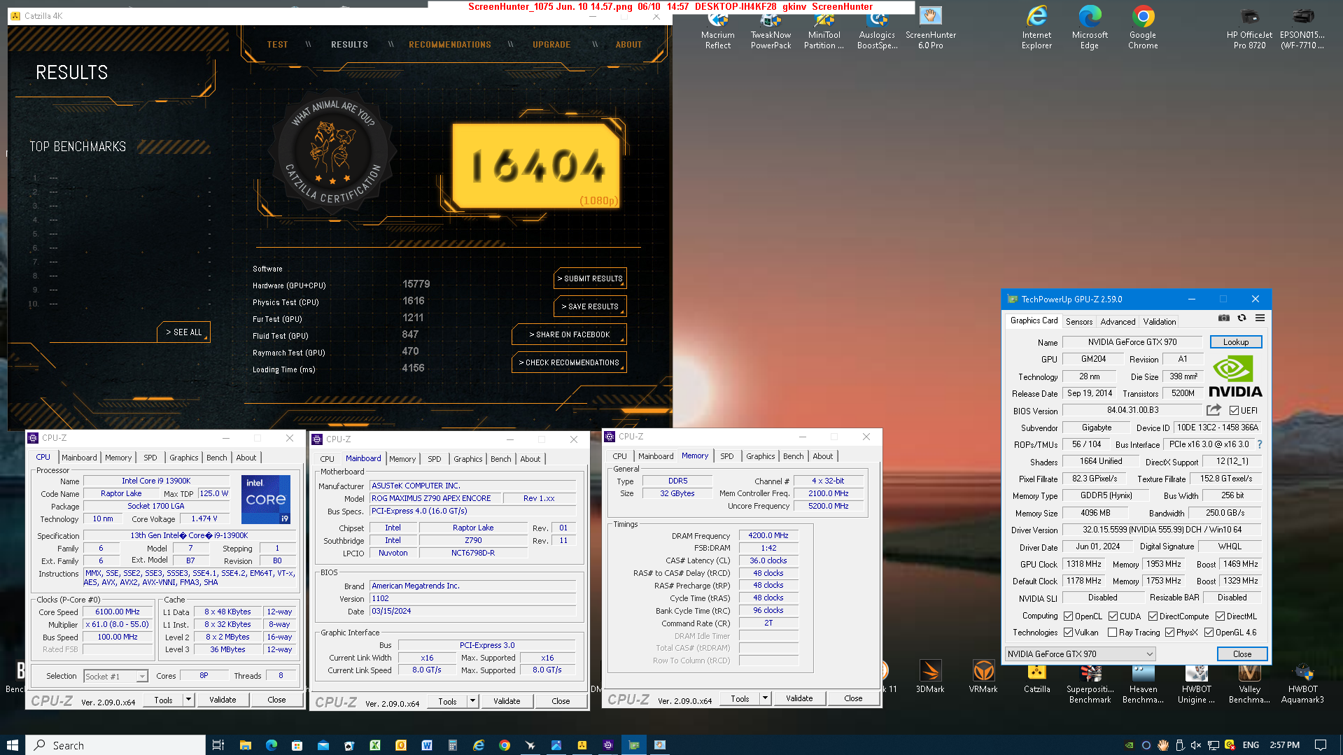This screenshot has width=1343, height=755.
Task: Click Validate in the first CPU-Z window
Action: point(223,700)
